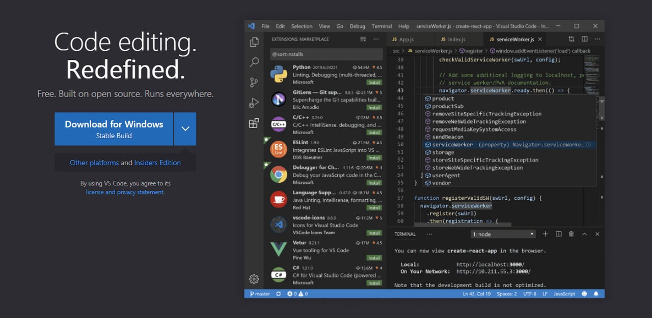Close the serviceWorker.js tab
Screen dimensions: 652x318
click(540, 39)
